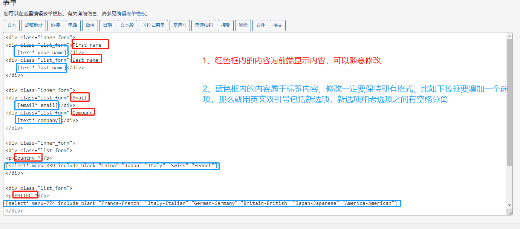The width and height of the screenshot is (520, 229).
Task: Open the 编辑表单模板 help link
Action: click(x=131, y=14)
